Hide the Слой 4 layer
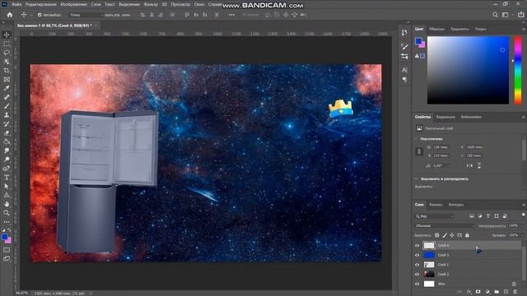Image resolution: width=527 pixels, height=296 pixels. pyautogui.click(x=417, y=246)
